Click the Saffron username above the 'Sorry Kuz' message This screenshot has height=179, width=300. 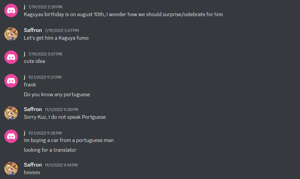coord(33,109)
